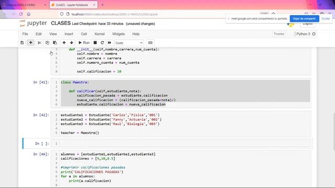Click the Jupyter logo
Screen dimensions: 335x188
(33, 23)
